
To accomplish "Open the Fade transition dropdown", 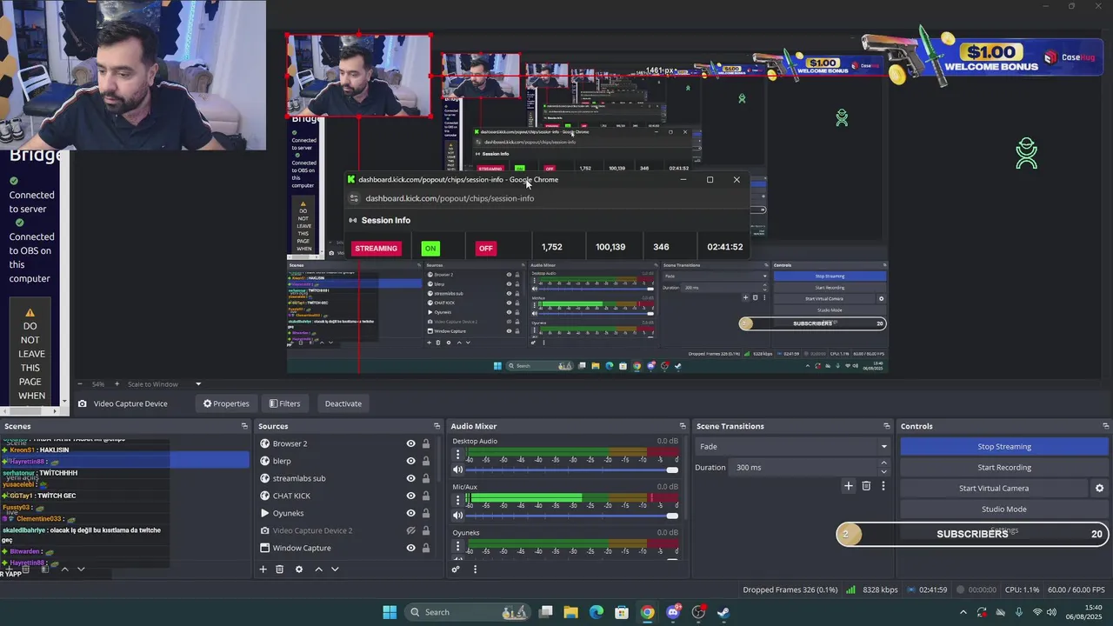I will click(792, 447).
